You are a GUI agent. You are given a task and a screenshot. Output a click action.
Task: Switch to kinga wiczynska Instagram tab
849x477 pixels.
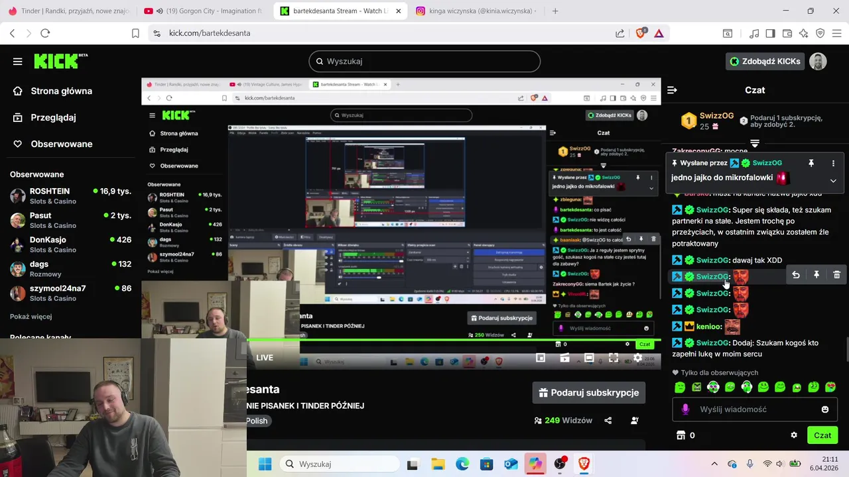477,11
